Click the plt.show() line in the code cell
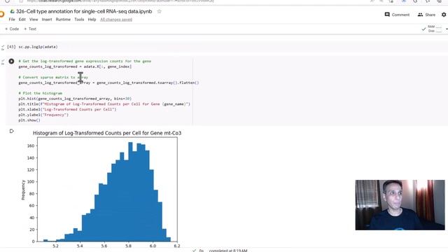 click(x=29, y=120)
